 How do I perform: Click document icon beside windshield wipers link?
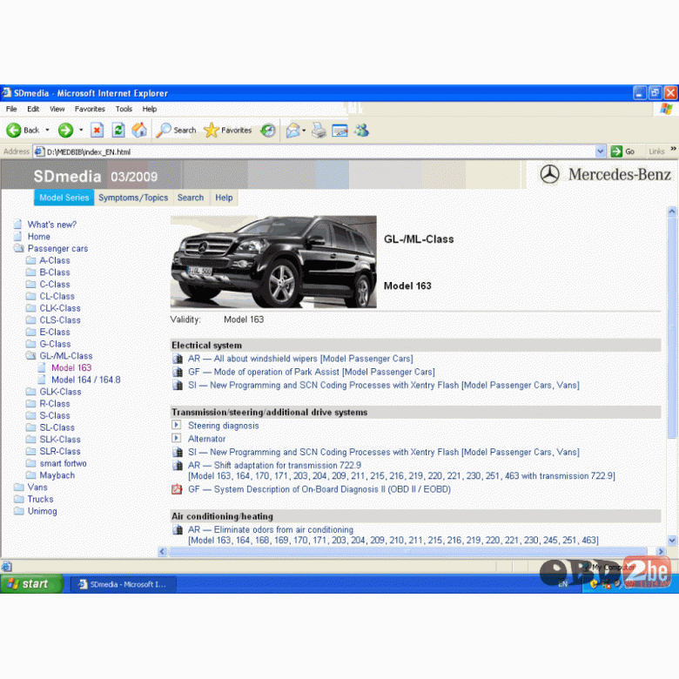178,359
